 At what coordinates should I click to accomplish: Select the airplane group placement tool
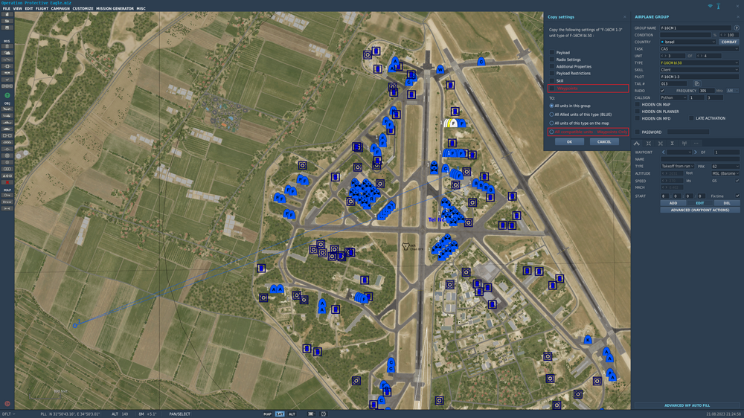[7, 109]
